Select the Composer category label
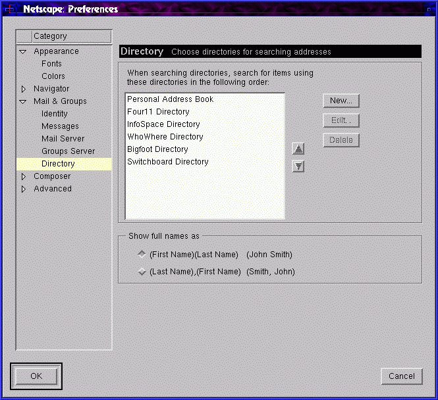Viewport: 438px width, 400px height. click(x=52, y=176)
